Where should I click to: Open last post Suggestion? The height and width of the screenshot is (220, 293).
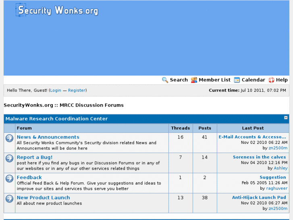tap(272, 177)
